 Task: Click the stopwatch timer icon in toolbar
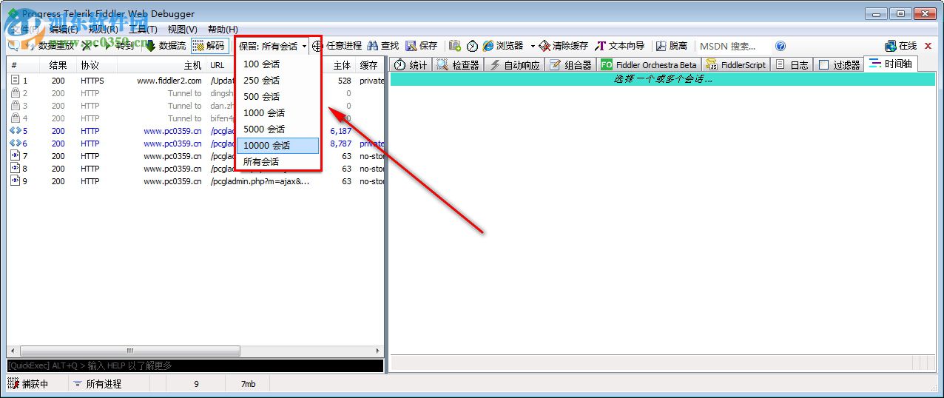(472, 46)
